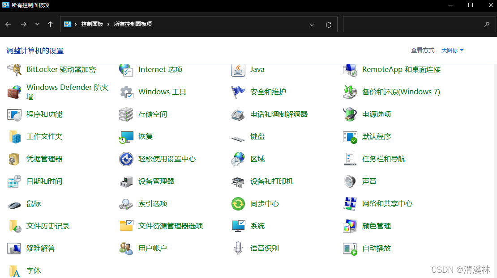Open 程序和功能 icon

tap(14, 114)
